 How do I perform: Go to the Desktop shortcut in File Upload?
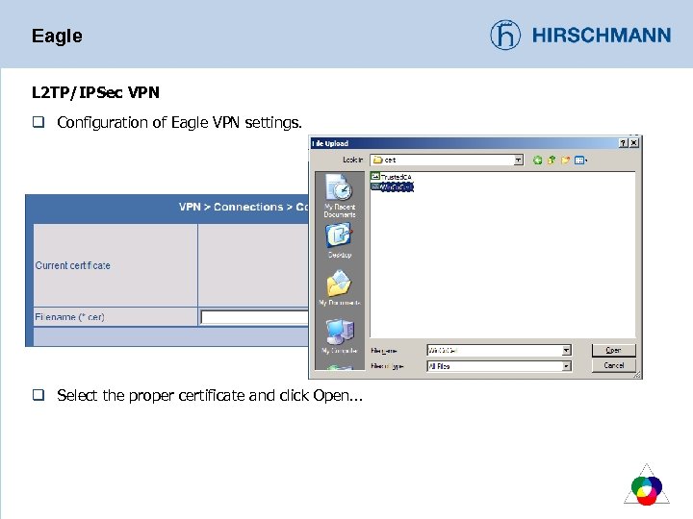[340, 240]
